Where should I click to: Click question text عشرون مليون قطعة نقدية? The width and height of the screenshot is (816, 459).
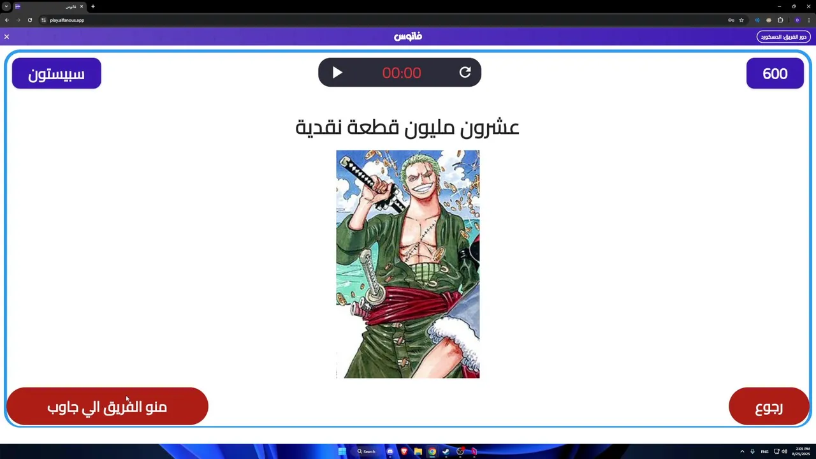pos(407,127)
